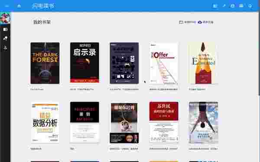
Task: Open the red 苏世民 book cover
Action: tap(164, 122)
